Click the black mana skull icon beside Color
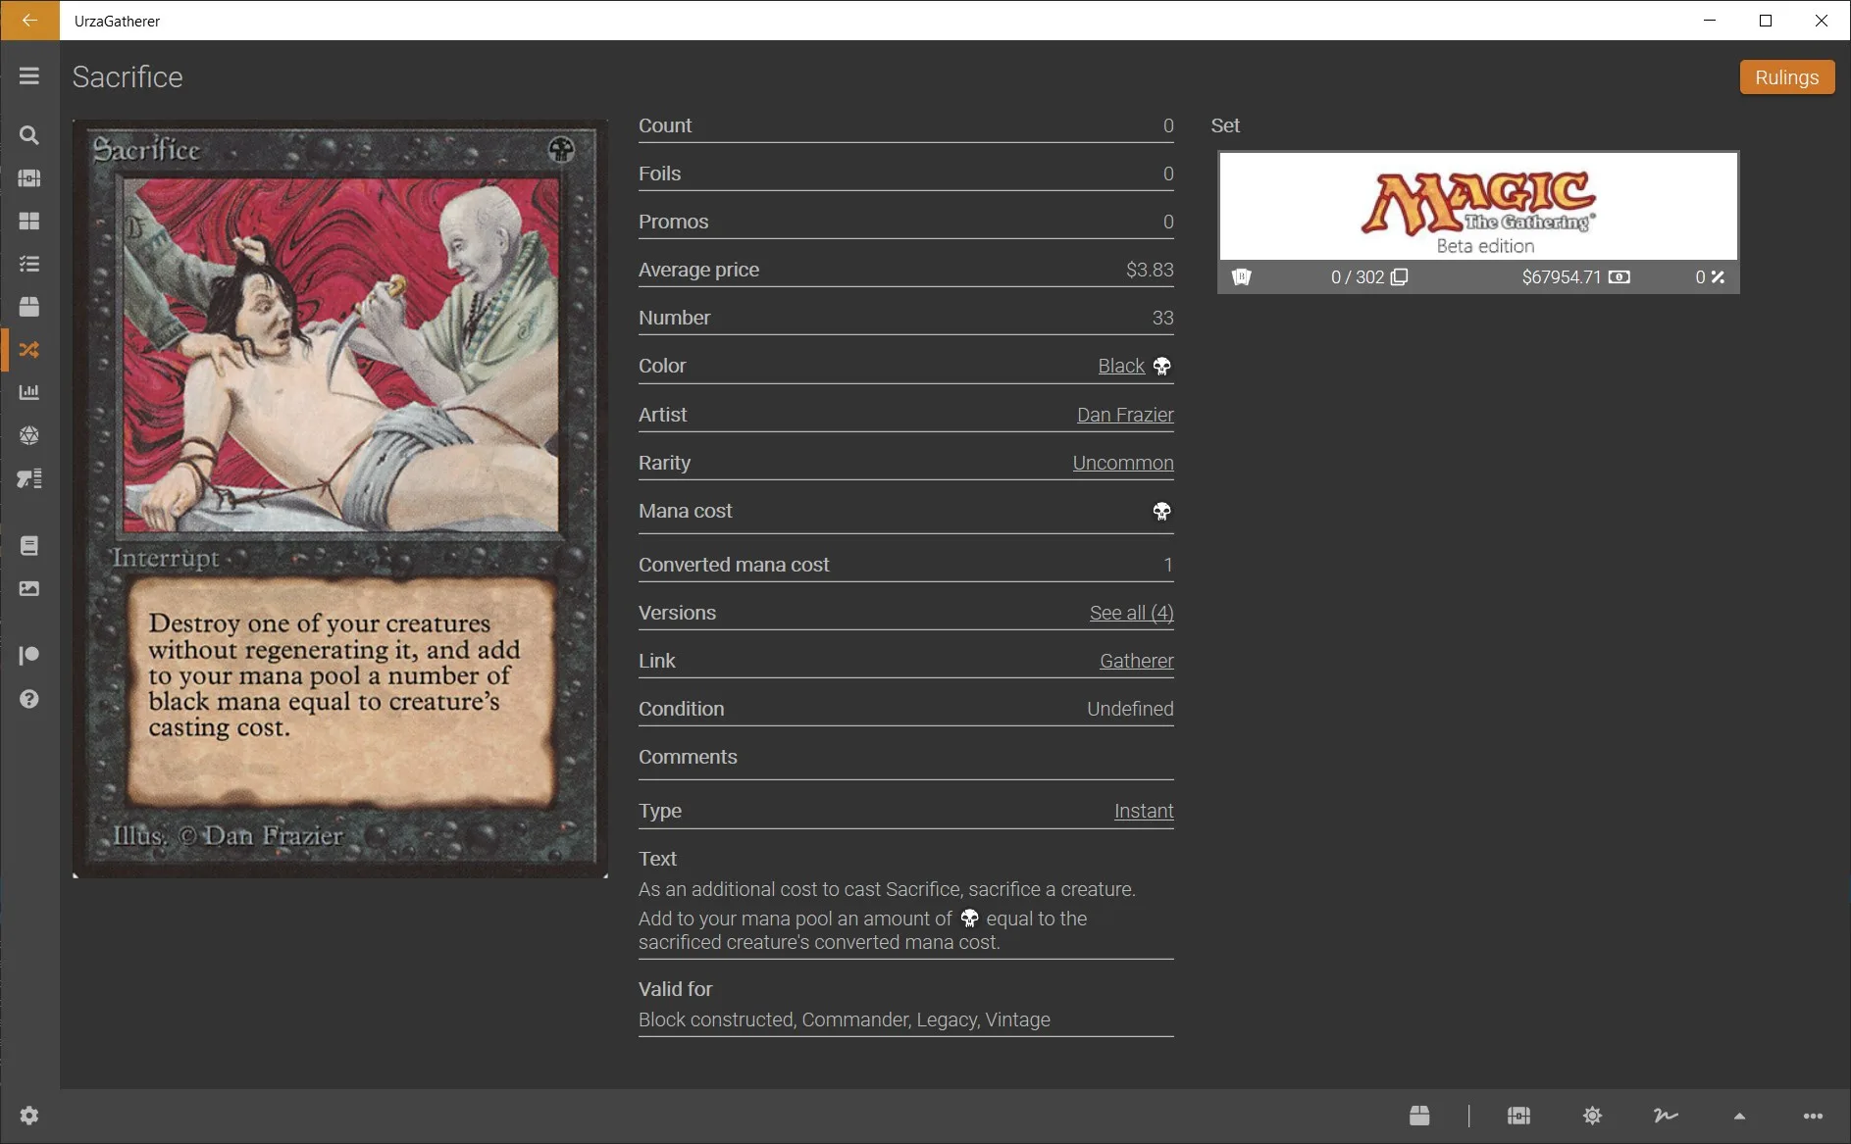The width and height of the screenshot is (1851, 1144). pyautogui.click(x=1162, y=367)
